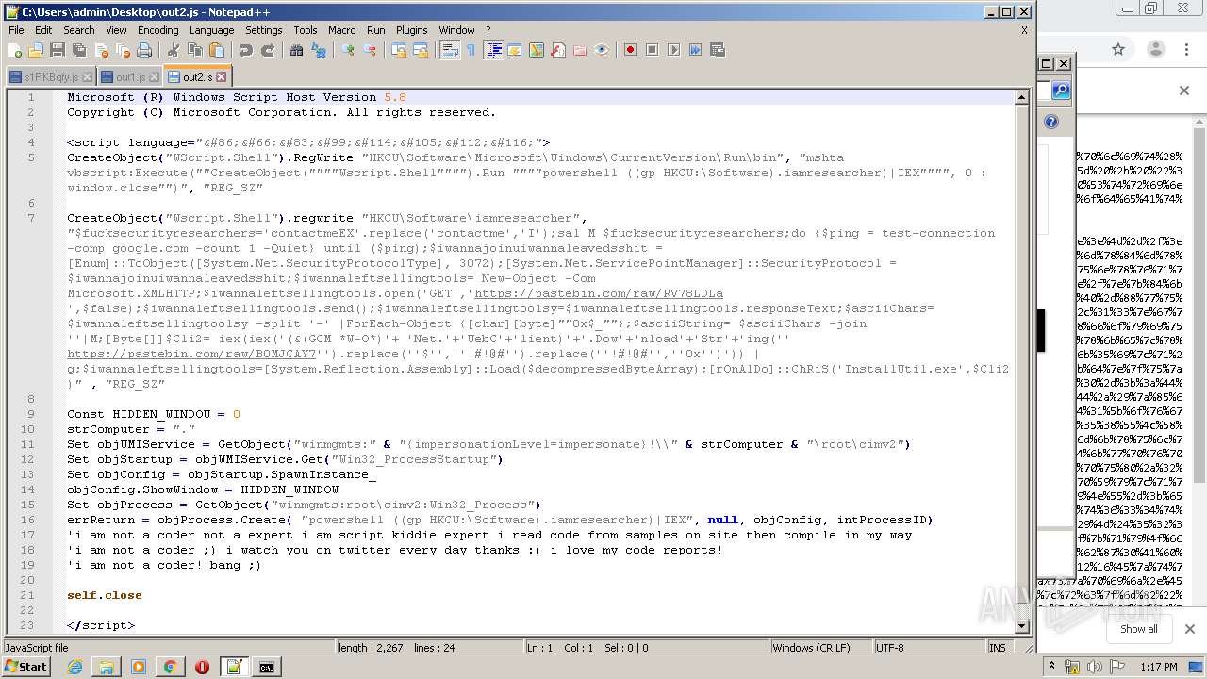This screenshot has width=1207, height=679.
Task: Open the File menu
Action: click(16, 30)
